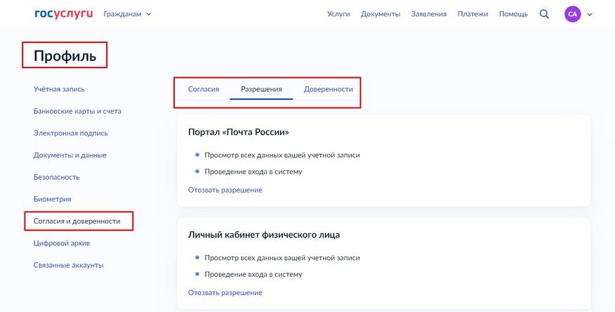Open Помощь in the top navigation
The height and width of the screenshot is (312, 615).
[513, 14]
